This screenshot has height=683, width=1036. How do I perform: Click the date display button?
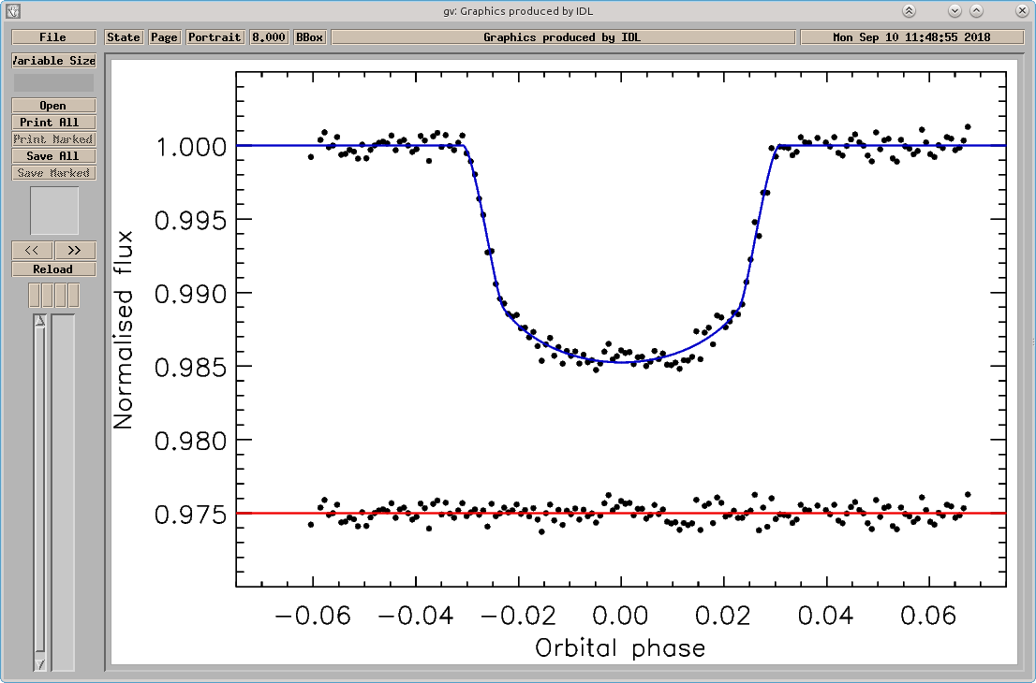[x=911, y=36]
